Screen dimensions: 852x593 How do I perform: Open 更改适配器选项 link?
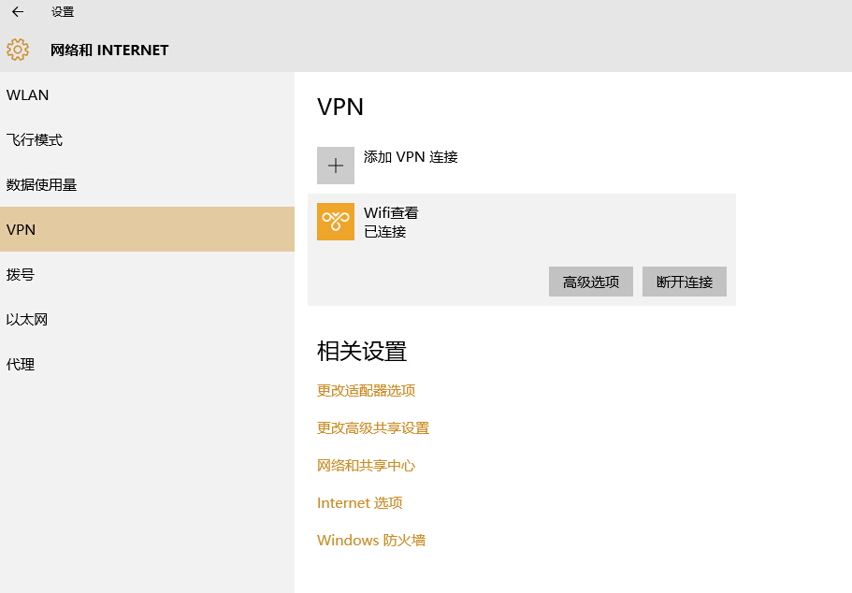[367, 390]
